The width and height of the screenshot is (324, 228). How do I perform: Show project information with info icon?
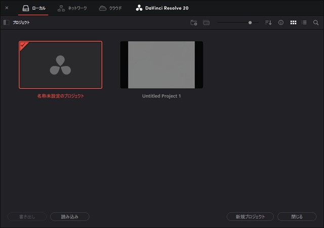tap(280, 23)
